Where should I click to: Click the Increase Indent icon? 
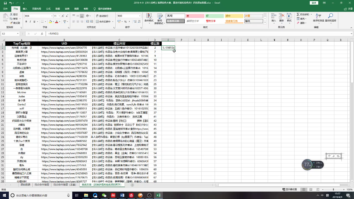[x=92, y=22]
